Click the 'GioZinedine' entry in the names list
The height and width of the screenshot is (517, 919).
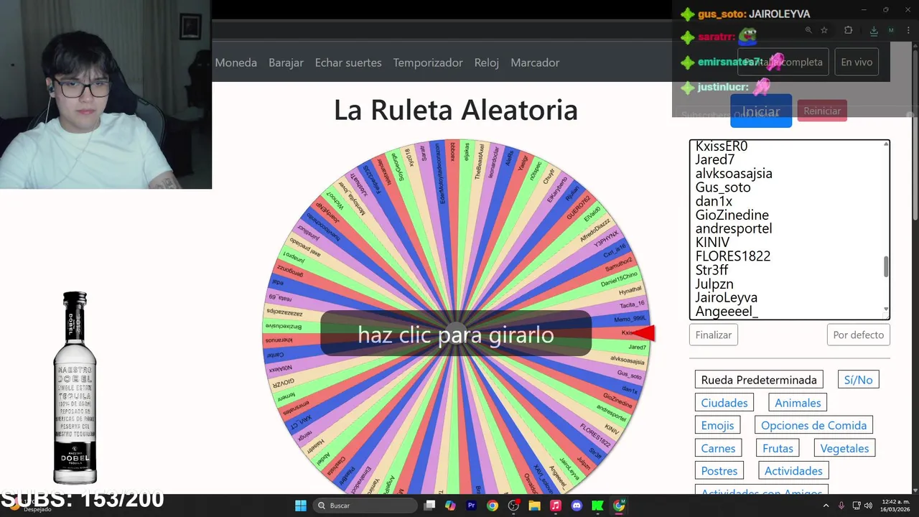(732, 215)
